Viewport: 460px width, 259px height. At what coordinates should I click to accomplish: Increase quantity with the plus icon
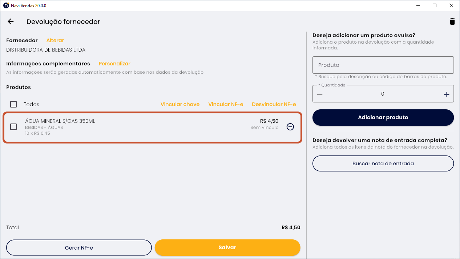[x=447, y=94]
